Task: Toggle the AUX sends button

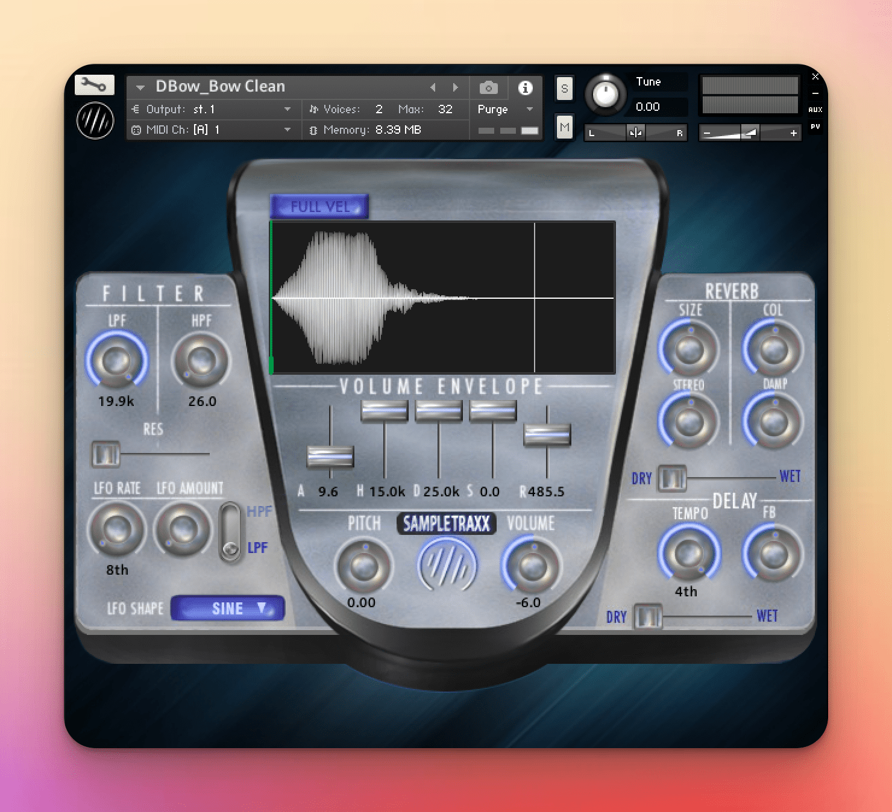Action: [815, 110]
